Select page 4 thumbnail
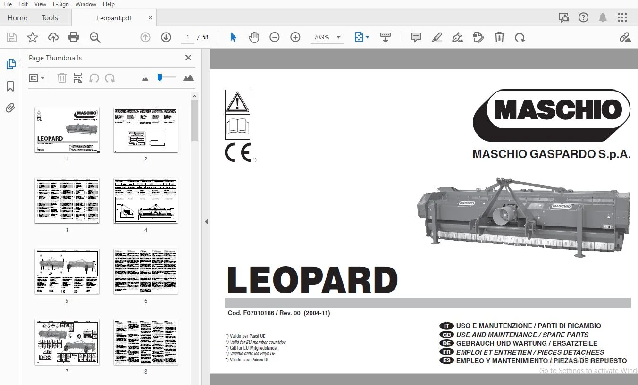638x385 pixels. click(146, 201)
